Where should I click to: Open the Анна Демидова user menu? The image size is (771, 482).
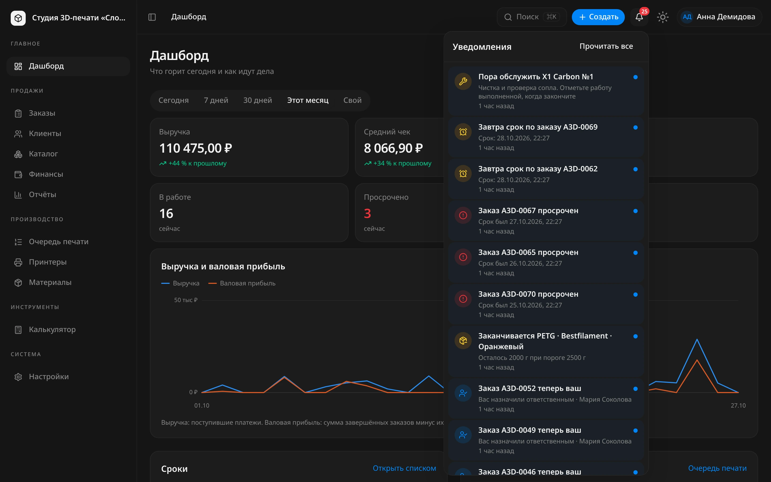pos(719,17)
